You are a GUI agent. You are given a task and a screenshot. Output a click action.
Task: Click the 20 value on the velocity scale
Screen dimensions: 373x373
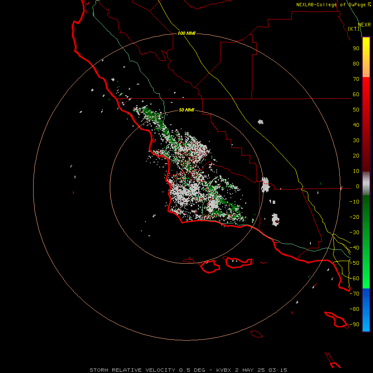pos(356,156)
